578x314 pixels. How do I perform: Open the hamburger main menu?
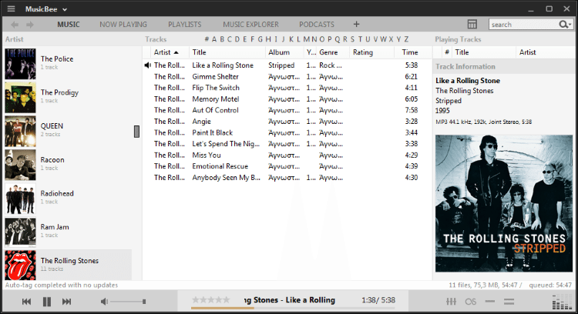point(11,8)
